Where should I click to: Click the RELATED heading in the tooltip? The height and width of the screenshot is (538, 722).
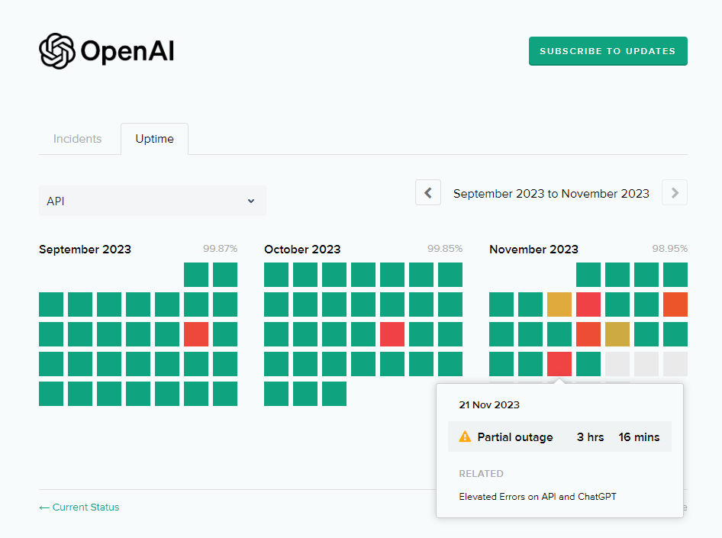pos(481,474)
